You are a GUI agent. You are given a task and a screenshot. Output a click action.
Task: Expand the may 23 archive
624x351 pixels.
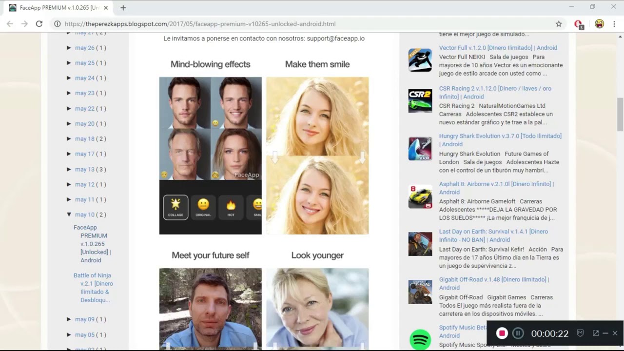click(x=69, y=93)
